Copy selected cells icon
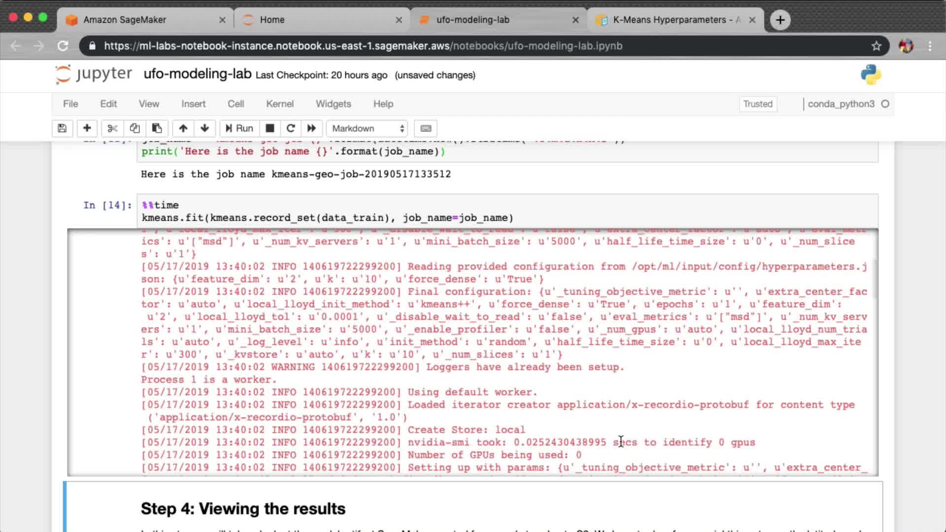 135,129
